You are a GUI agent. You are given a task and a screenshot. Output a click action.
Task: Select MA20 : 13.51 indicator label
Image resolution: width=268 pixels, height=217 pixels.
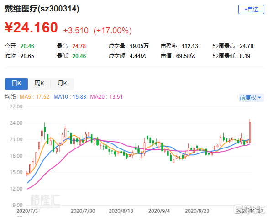point(106,97)
